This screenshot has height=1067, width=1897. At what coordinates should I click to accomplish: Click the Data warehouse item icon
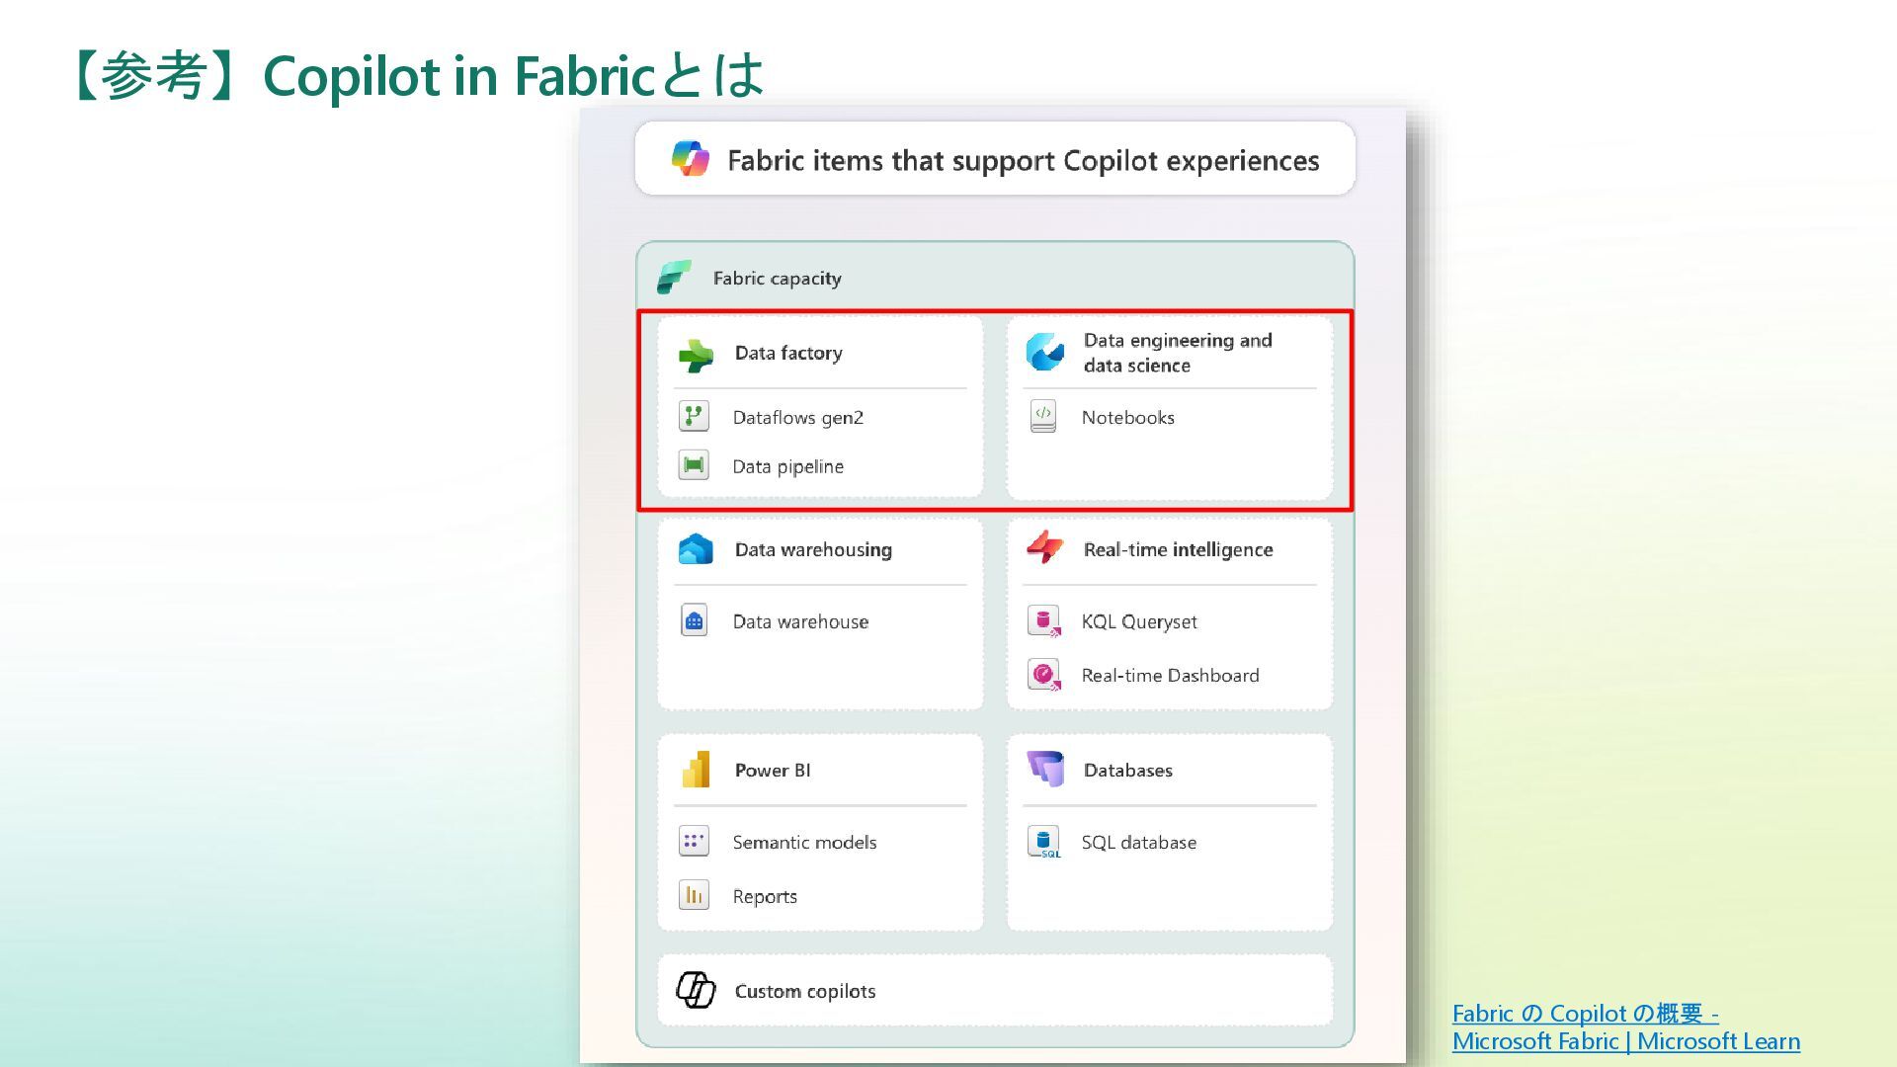tap(694, 620)
